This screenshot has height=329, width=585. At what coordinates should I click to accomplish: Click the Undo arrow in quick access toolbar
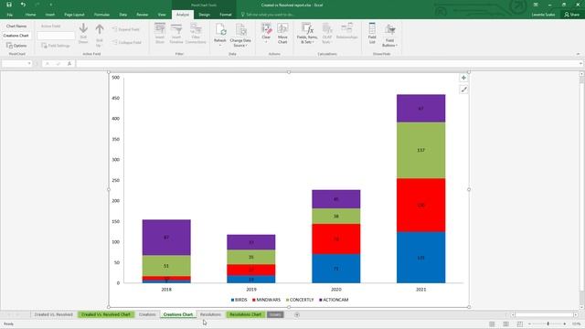(23, 5)
